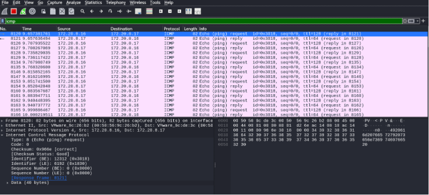Toggle auto-scroll during live capture icon
The width and height of the screenshot is (429, 195).
click(x=138, y=11)
